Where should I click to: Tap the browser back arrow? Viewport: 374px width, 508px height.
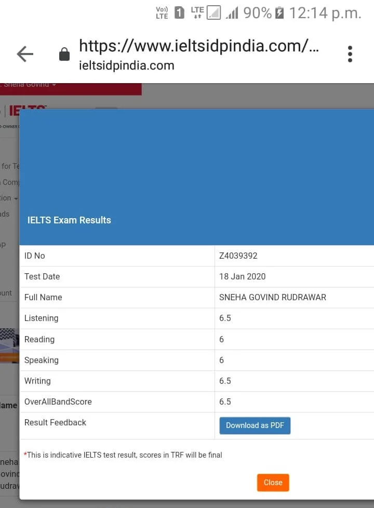coord(24,54)
